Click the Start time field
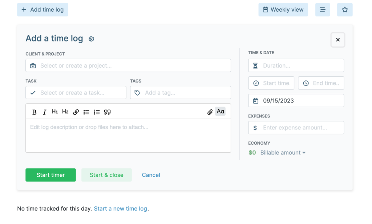The image size is (372, 224). [271, 83]
